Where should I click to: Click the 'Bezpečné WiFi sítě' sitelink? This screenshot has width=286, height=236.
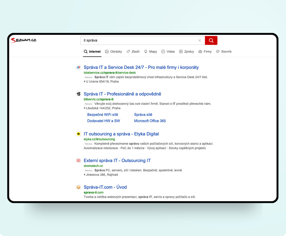pyautogui.click(x=103, y=115)
